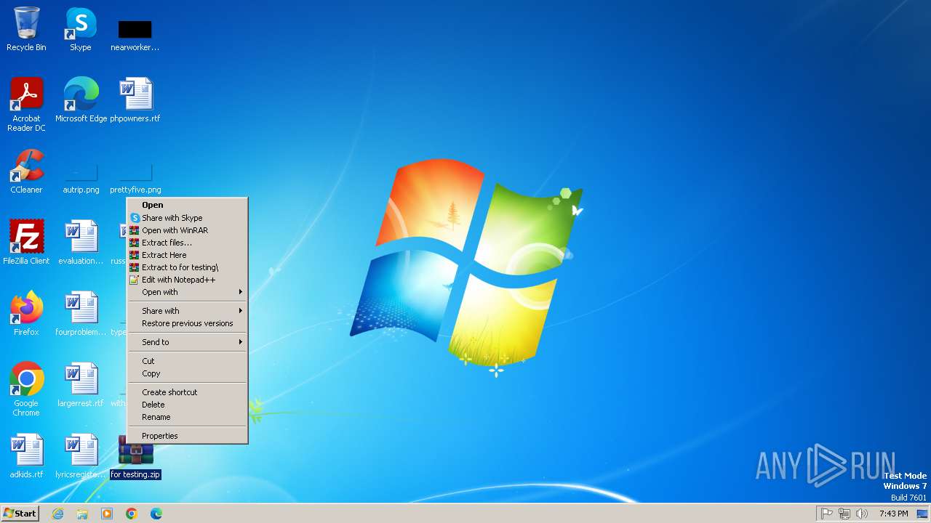The image size is (931, 523).
Task: Select the autrip.png file
Action: click(81, 178)
